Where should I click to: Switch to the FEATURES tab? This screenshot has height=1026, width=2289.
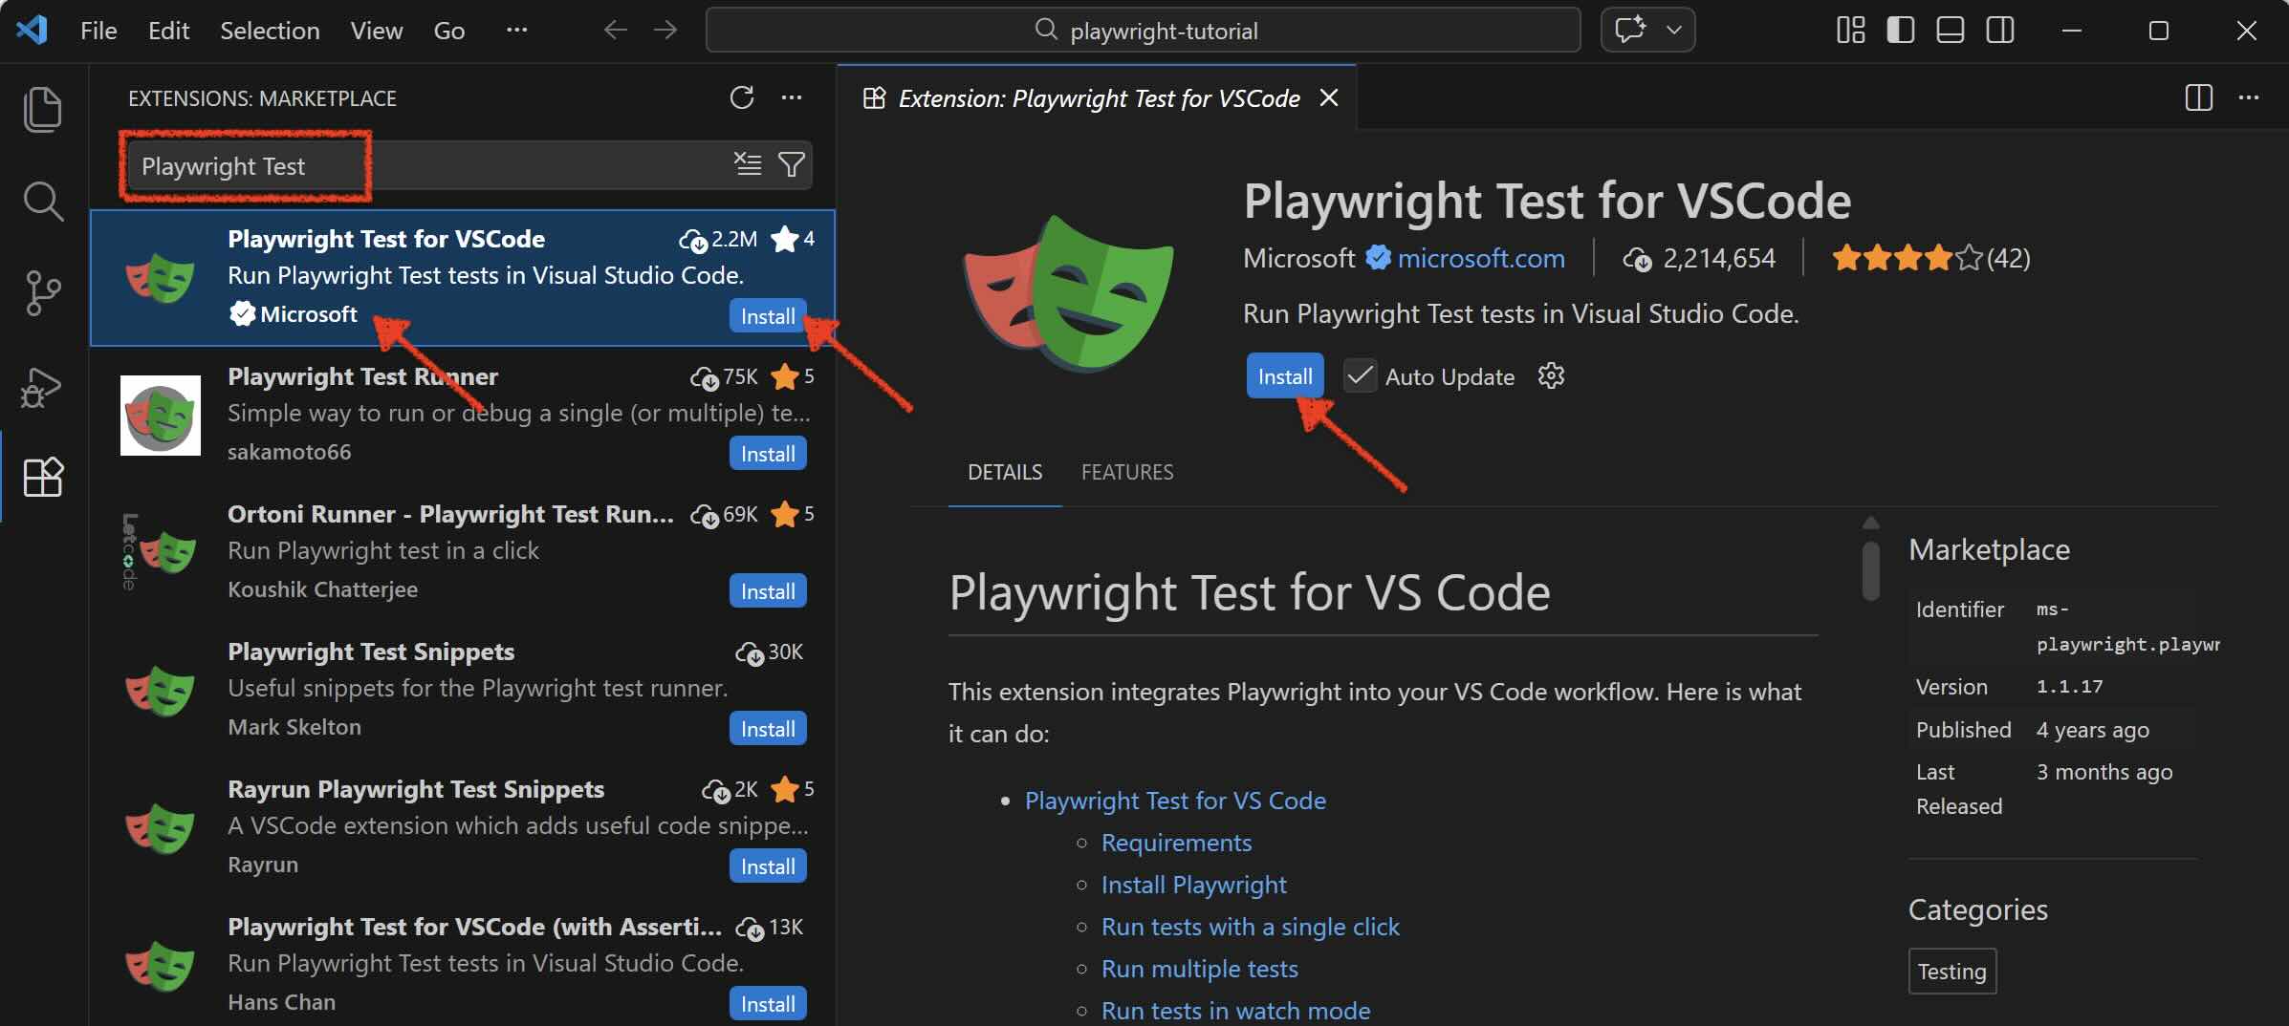[x=1127, y=471]
